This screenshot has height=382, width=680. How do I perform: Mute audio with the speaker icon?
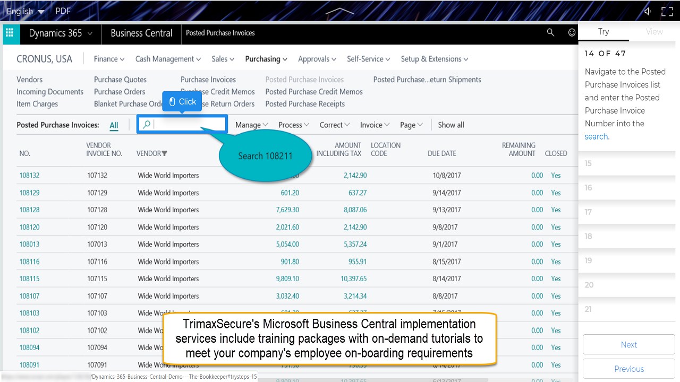[648, 11]
